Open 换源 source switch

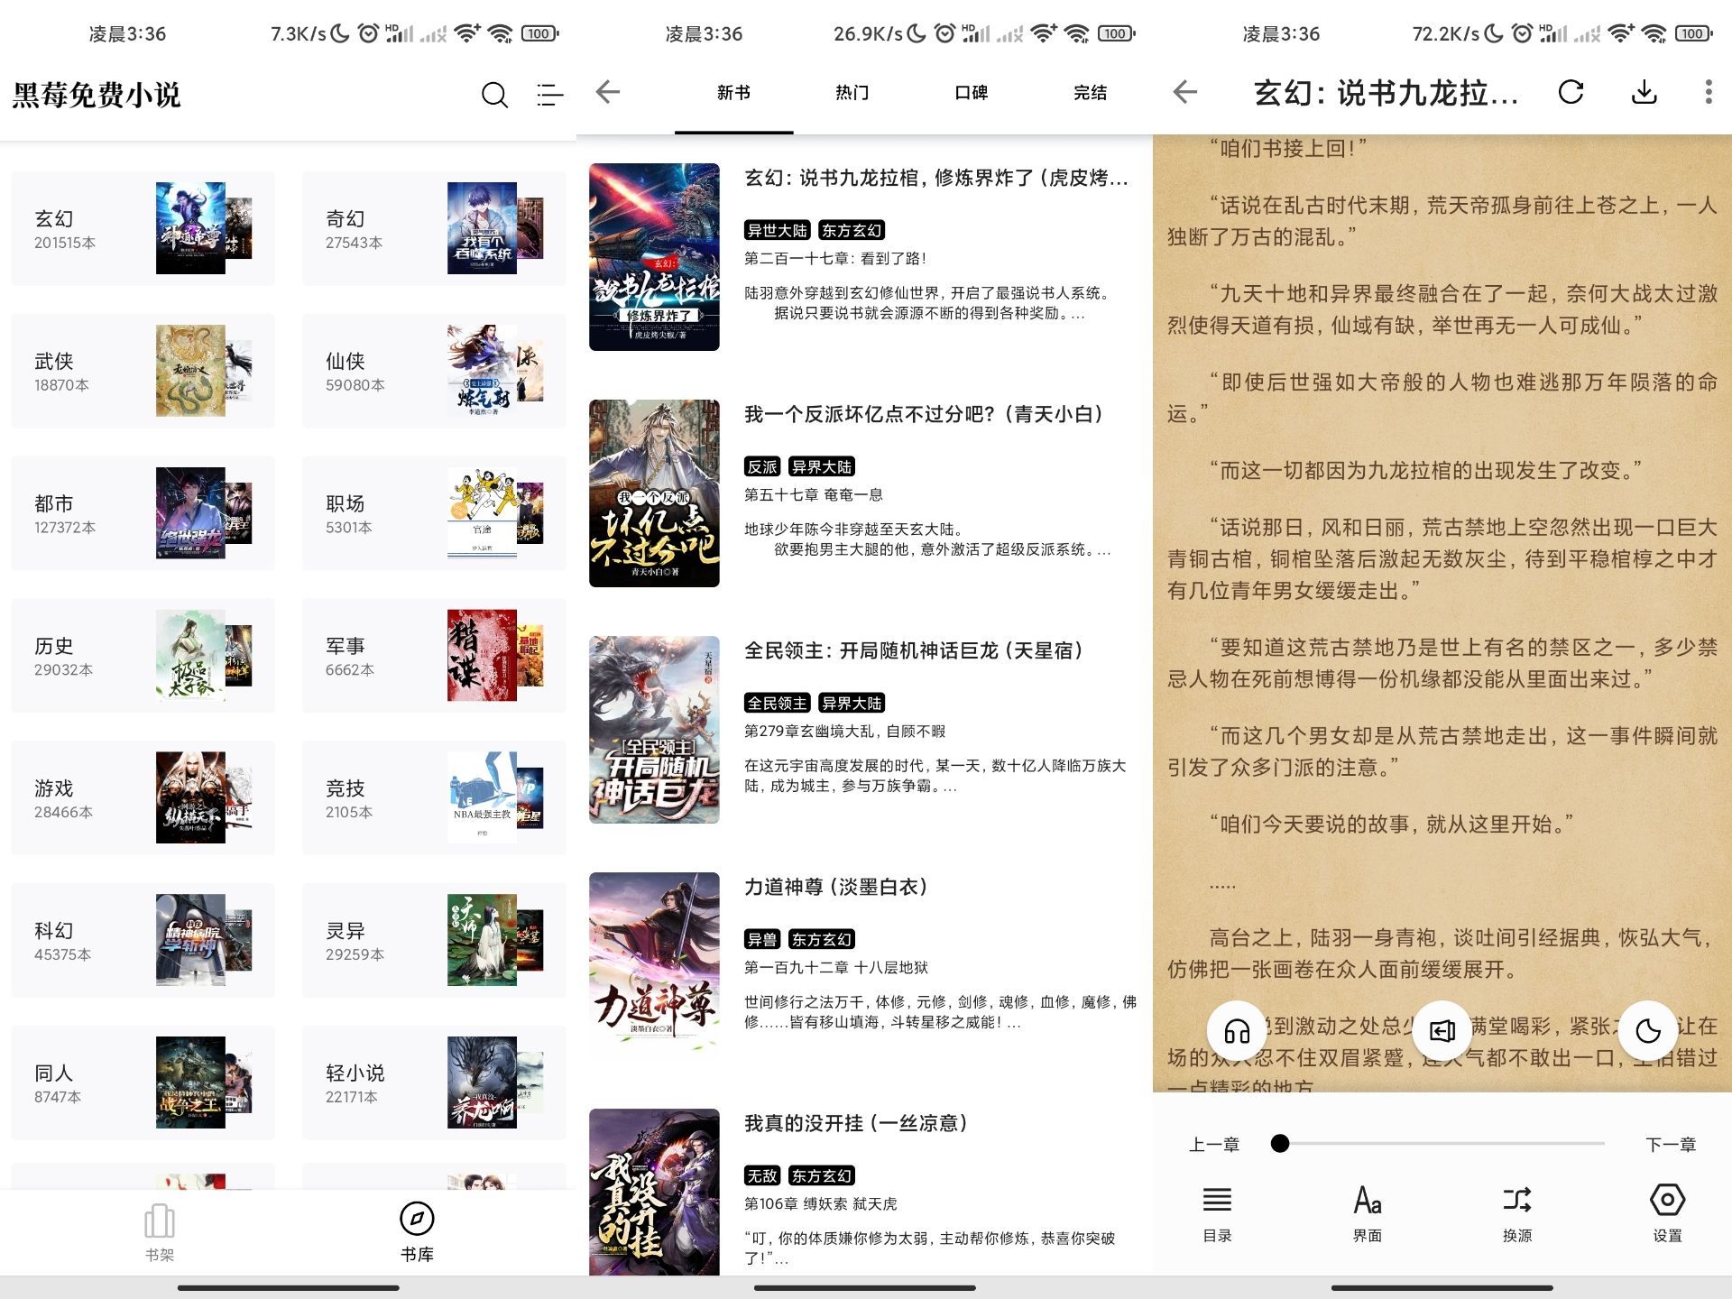click(x=1517, y=1214)
